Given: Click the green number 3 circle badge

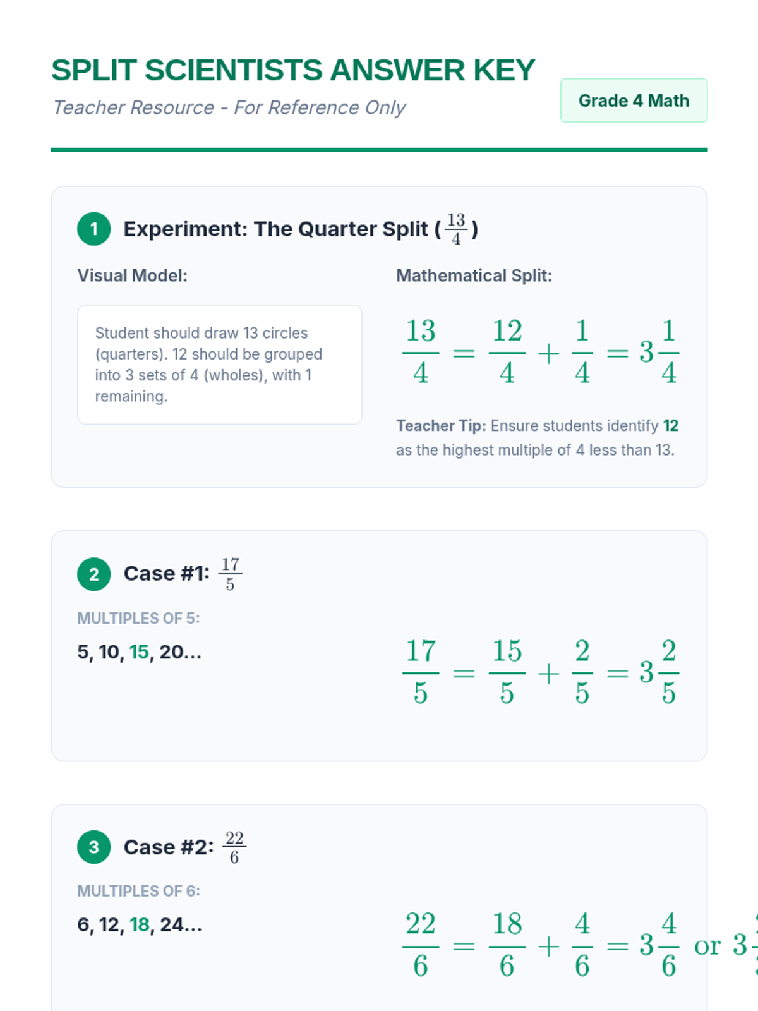Looking at the screenshot, I should click(x=94, y=847).
